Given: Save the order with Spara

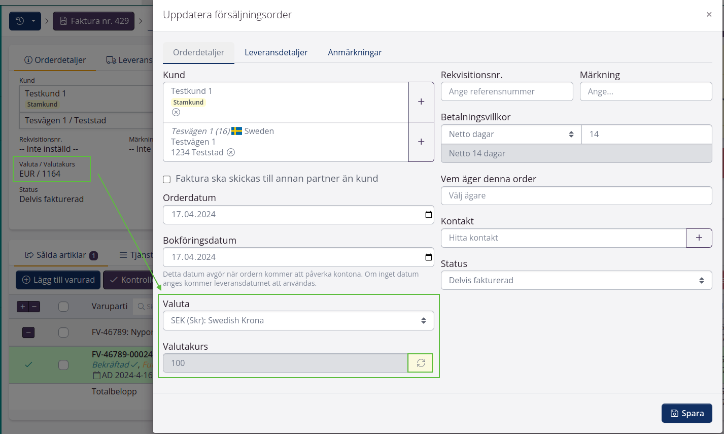Looking at the screenshot, I should [686, 413].
